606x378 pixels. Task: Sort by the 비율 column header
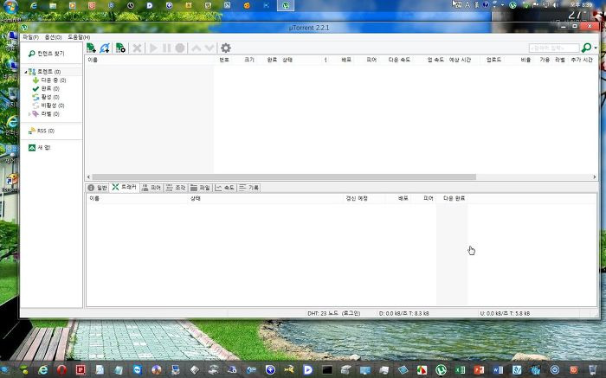(525, 60)
